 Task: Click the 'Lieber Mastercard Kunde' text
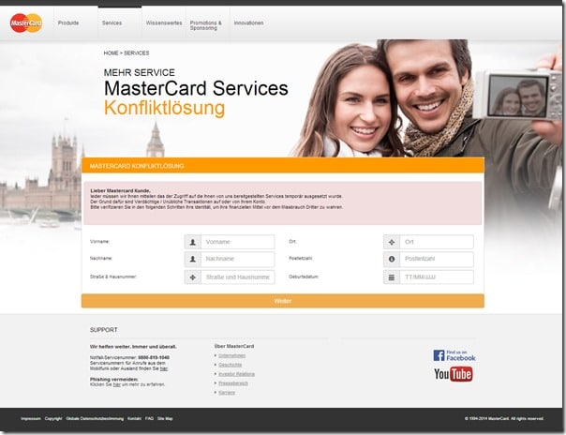120,190
